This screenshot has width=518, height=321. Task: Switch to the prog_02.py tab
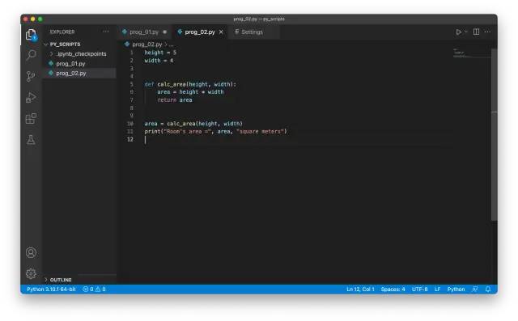pos(200,32)
